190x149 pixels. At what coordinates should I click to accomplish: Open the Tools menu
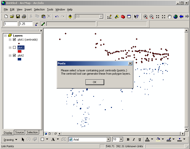(x=50, y=9)
